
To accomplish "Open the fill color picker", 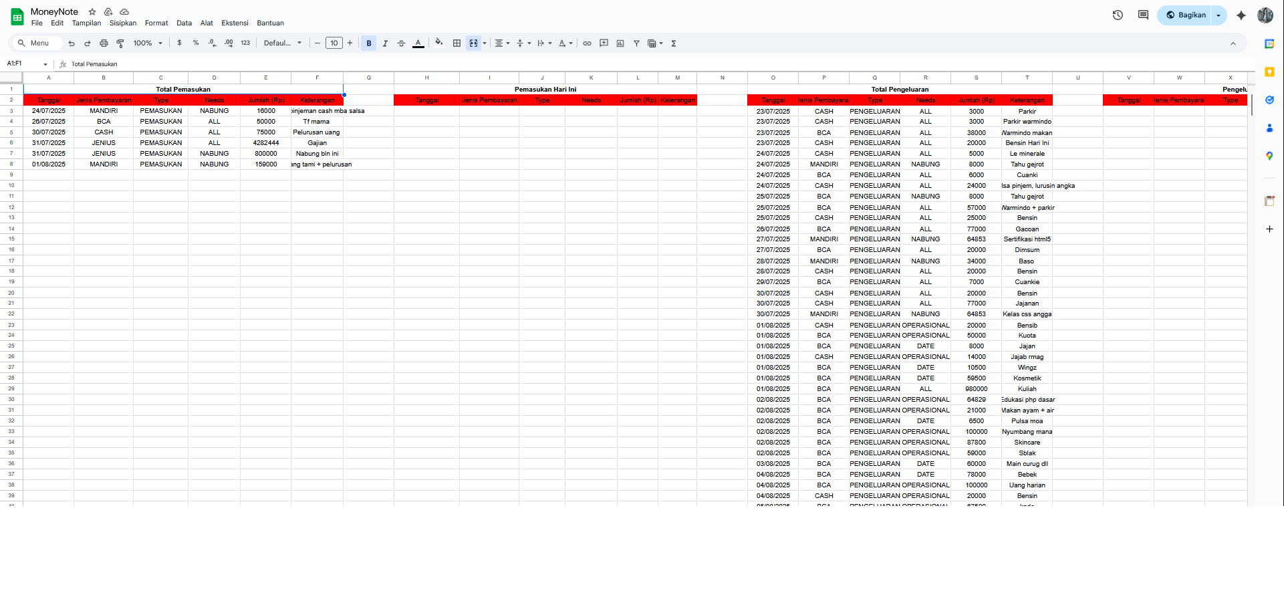I will pyautogui.click(x=438, y=43).
